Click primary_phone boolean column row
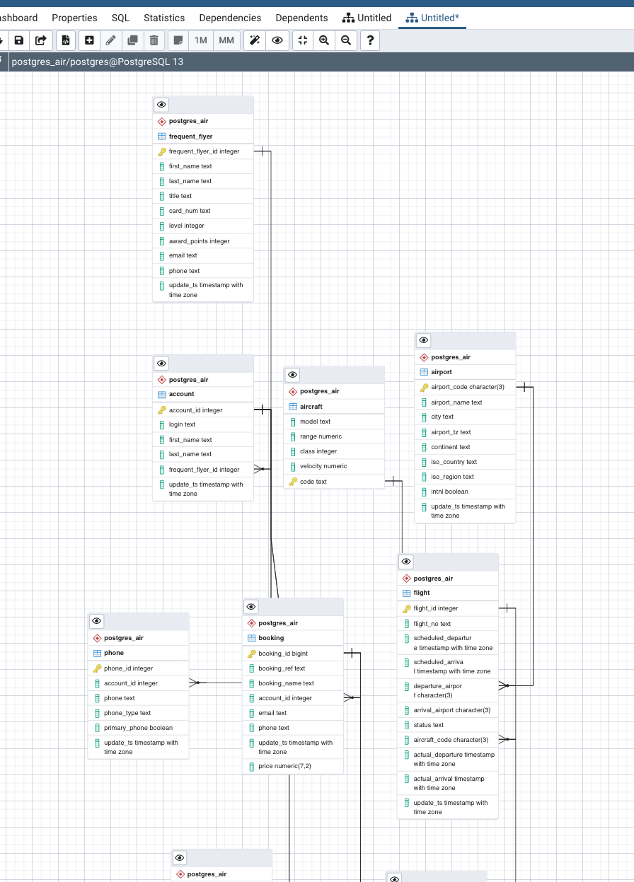The image size is (634, 882). (138, 728)
